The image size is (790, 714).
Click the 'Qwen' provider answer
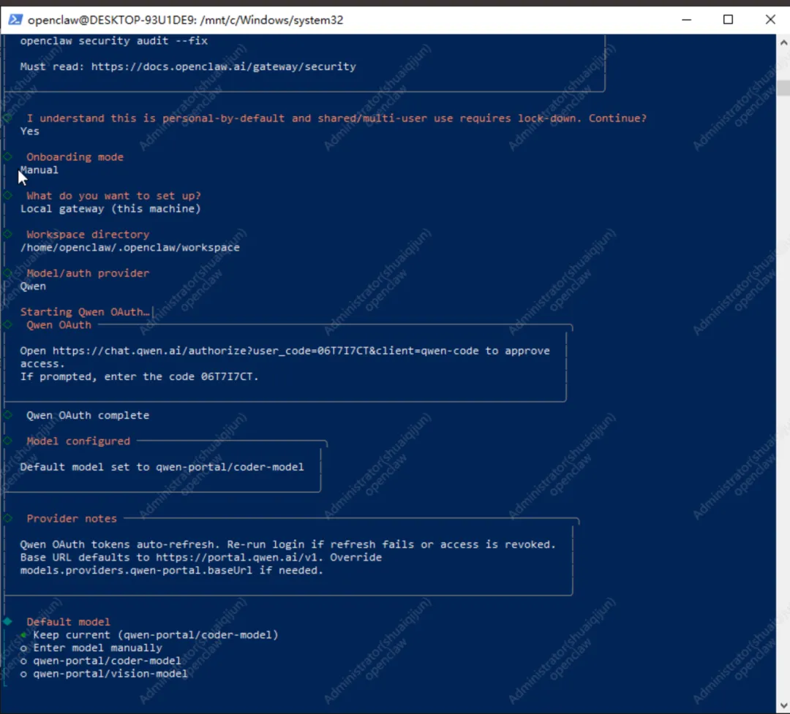tap(33, 286)
